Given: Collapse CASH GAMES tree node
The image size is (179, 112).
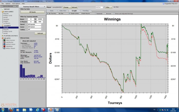Looking at the screenshot, I should [1, 12].
